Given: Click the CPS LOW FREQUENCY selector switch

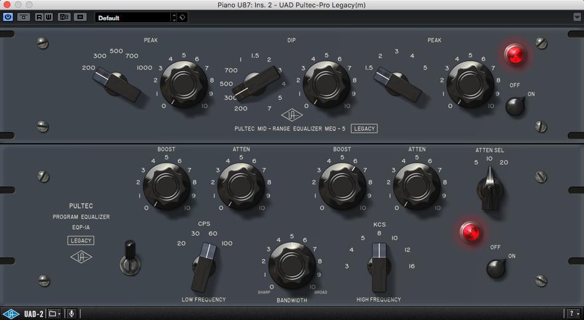Looking at the screenshot, I should coord(204,267).
